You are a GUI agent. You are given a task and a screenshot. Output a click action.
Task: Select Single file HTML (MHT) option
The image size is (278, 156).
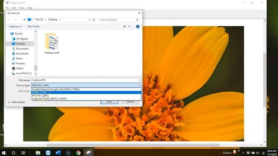point(86,98)
